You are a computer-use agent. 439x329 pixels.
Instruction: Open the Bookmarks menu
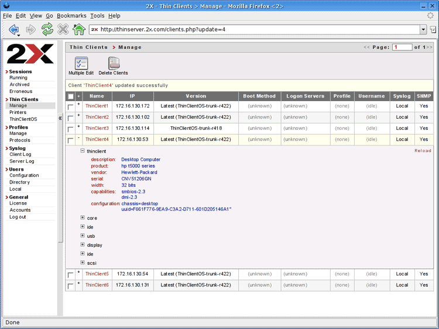[x=71, y=16]
